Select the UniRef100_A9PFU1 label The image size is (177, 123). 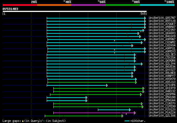pyautogui.click(x=162, y=49)
